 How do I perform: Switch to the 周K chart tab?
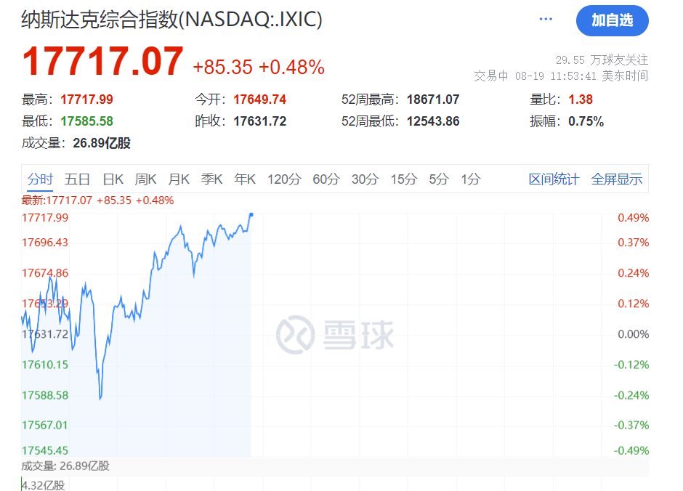point(145,179)
